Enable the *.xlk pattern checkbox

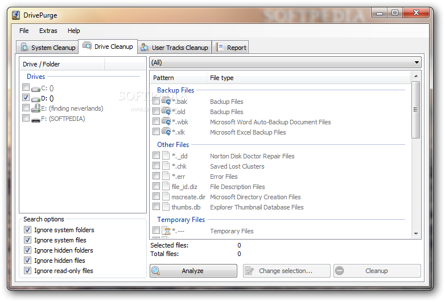[x=156, y=131]
